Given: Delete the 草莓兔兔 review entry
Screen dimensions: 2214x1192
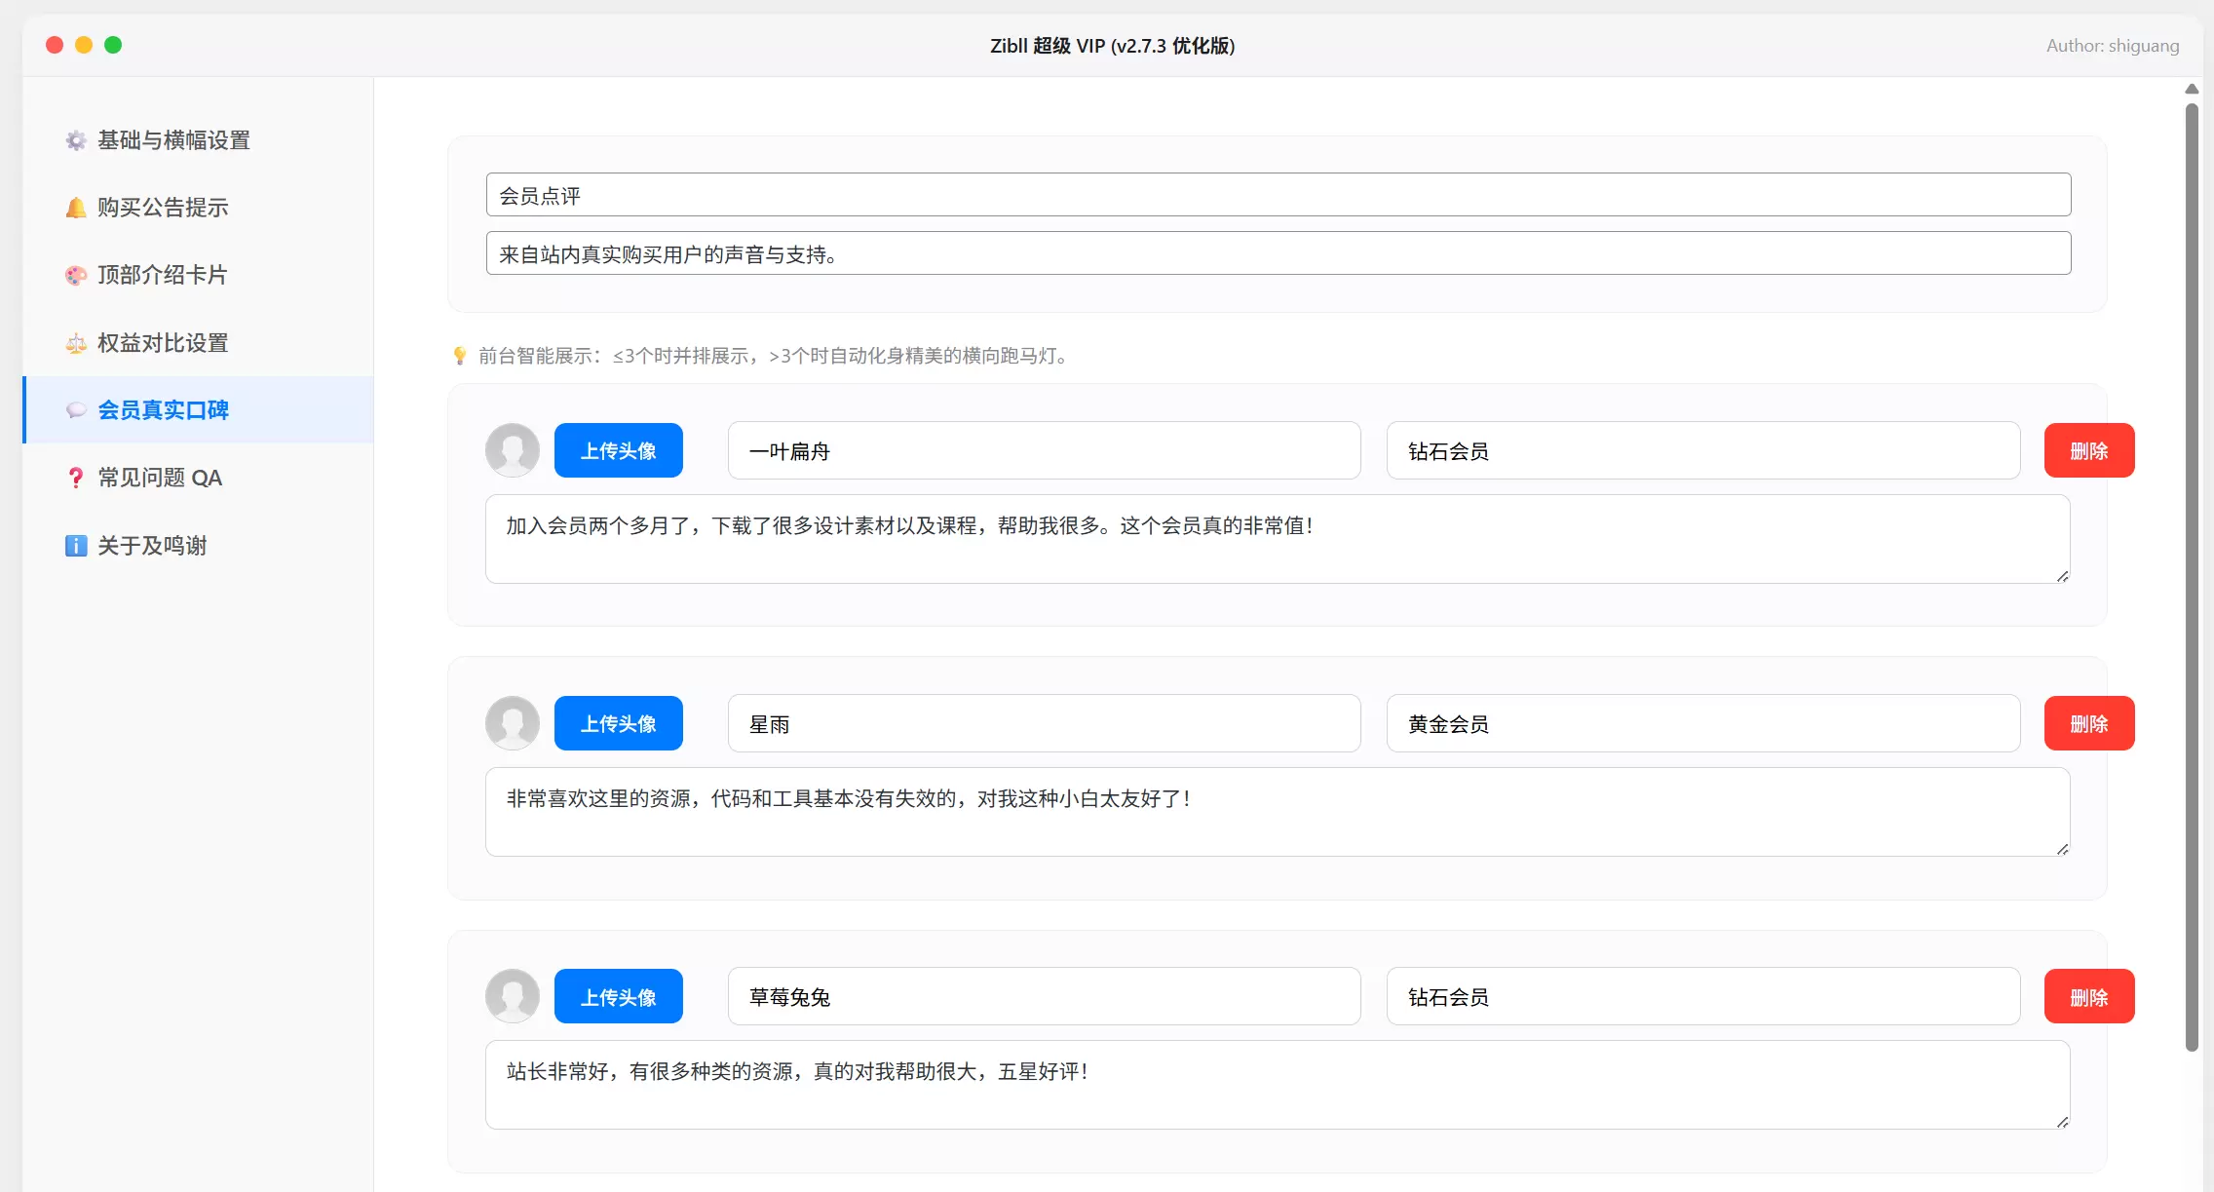Looking at the screenshot, I should [2089, 996].
